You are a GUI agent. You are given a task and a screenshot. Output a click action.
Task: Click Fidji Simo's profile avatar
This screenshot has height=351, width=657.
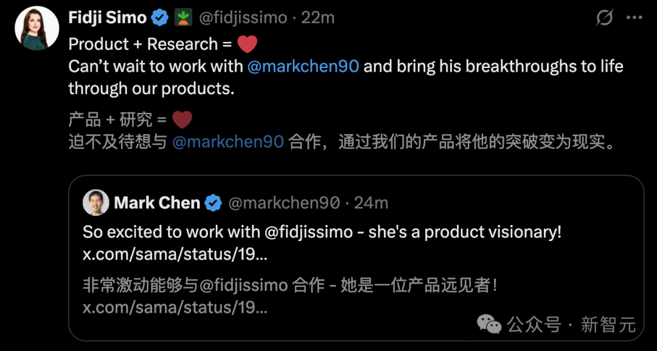click(36, 28)
